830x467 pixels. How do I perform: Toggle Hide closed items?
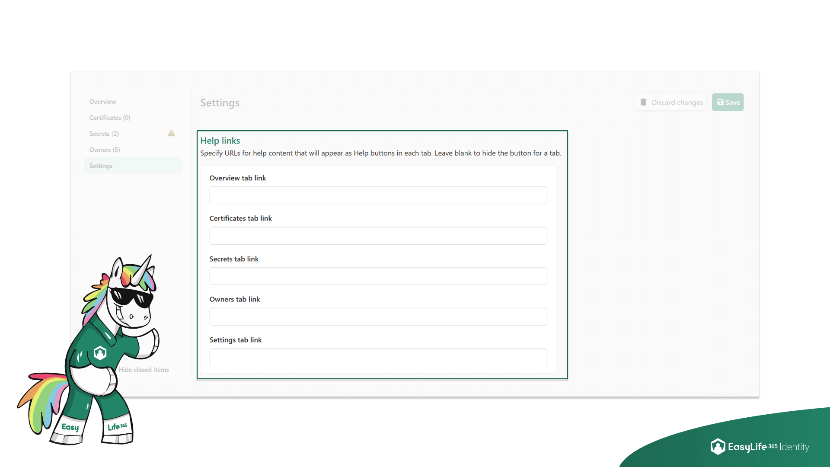point(144,370)
